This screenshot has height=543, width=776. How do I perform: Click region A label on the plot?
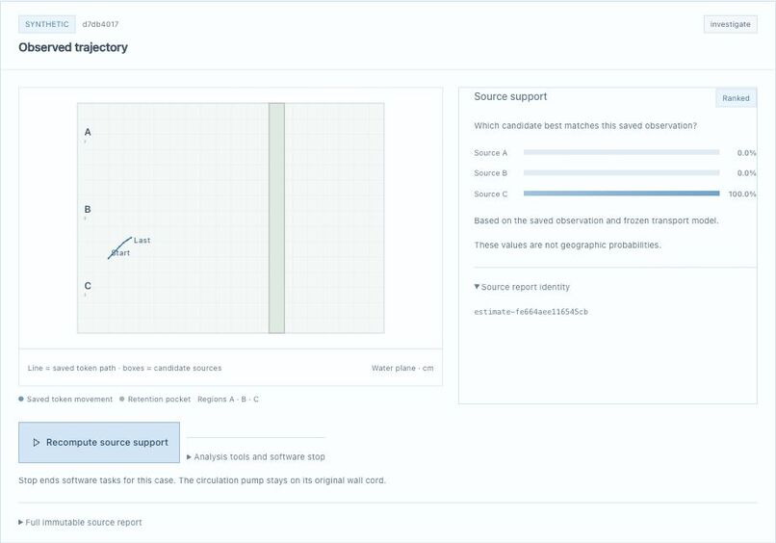88,132
